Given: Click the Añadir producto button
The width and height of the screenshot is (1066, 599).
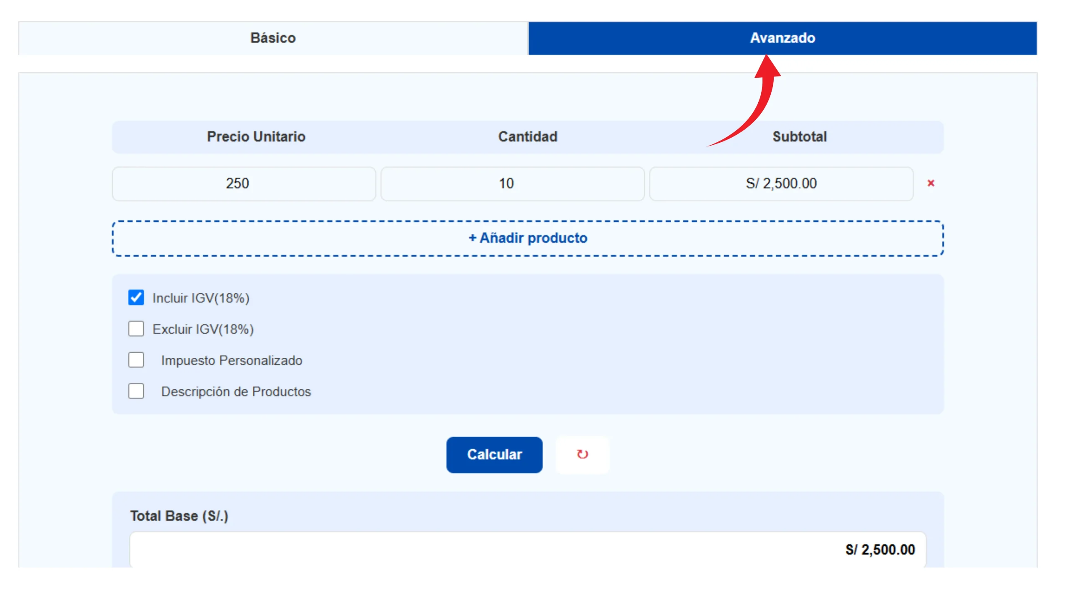Looking at the screenshot, I should tap(528, 238).
